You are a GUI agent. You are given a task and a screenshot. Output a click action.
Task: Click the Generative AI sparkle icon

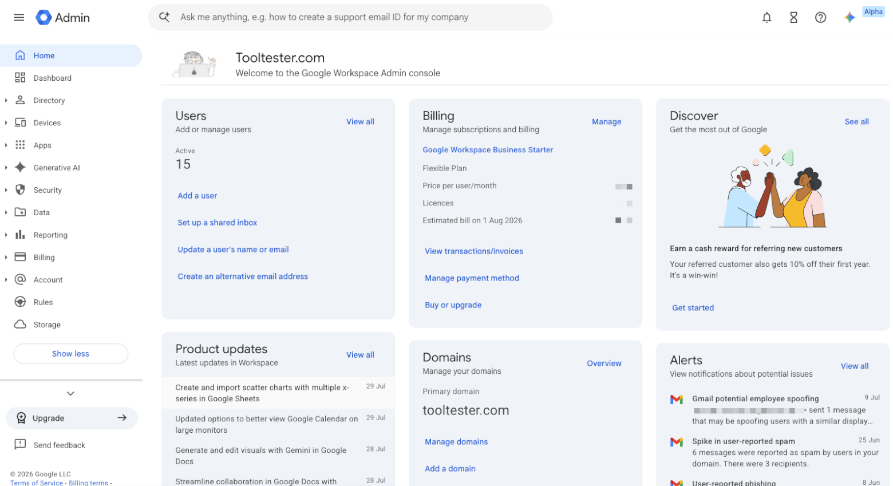(20, 167)
